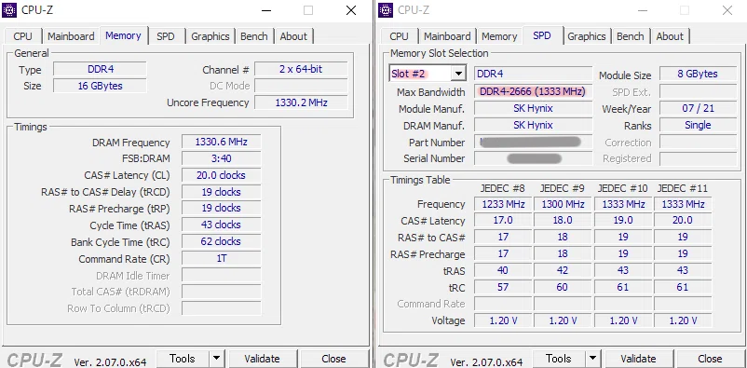Click JEDEC #8 Voltage 1.20 V cell

click(503, 320)
